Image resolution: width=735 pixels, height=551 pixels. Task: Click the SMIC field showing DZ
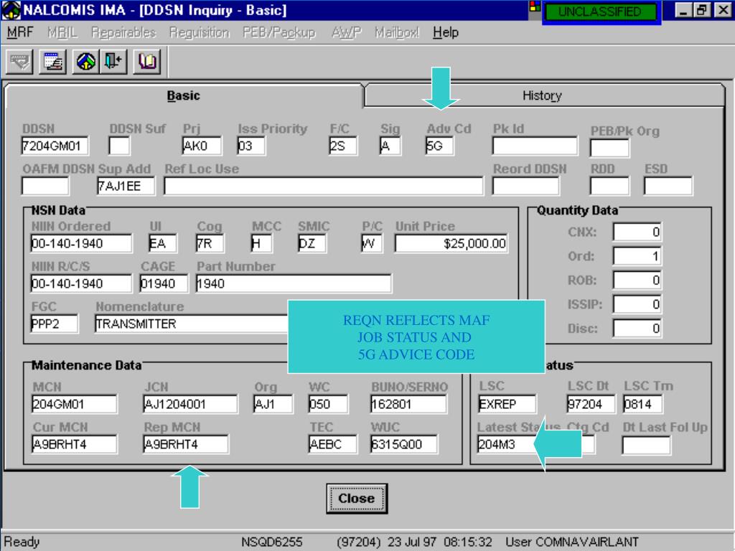312,244
